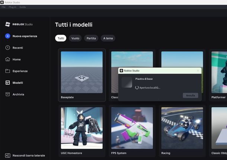The height and width of the screenshot is (160, 227).
Task: Click the Roblox Studio icon in the title bar
Action: pos(2,2)
